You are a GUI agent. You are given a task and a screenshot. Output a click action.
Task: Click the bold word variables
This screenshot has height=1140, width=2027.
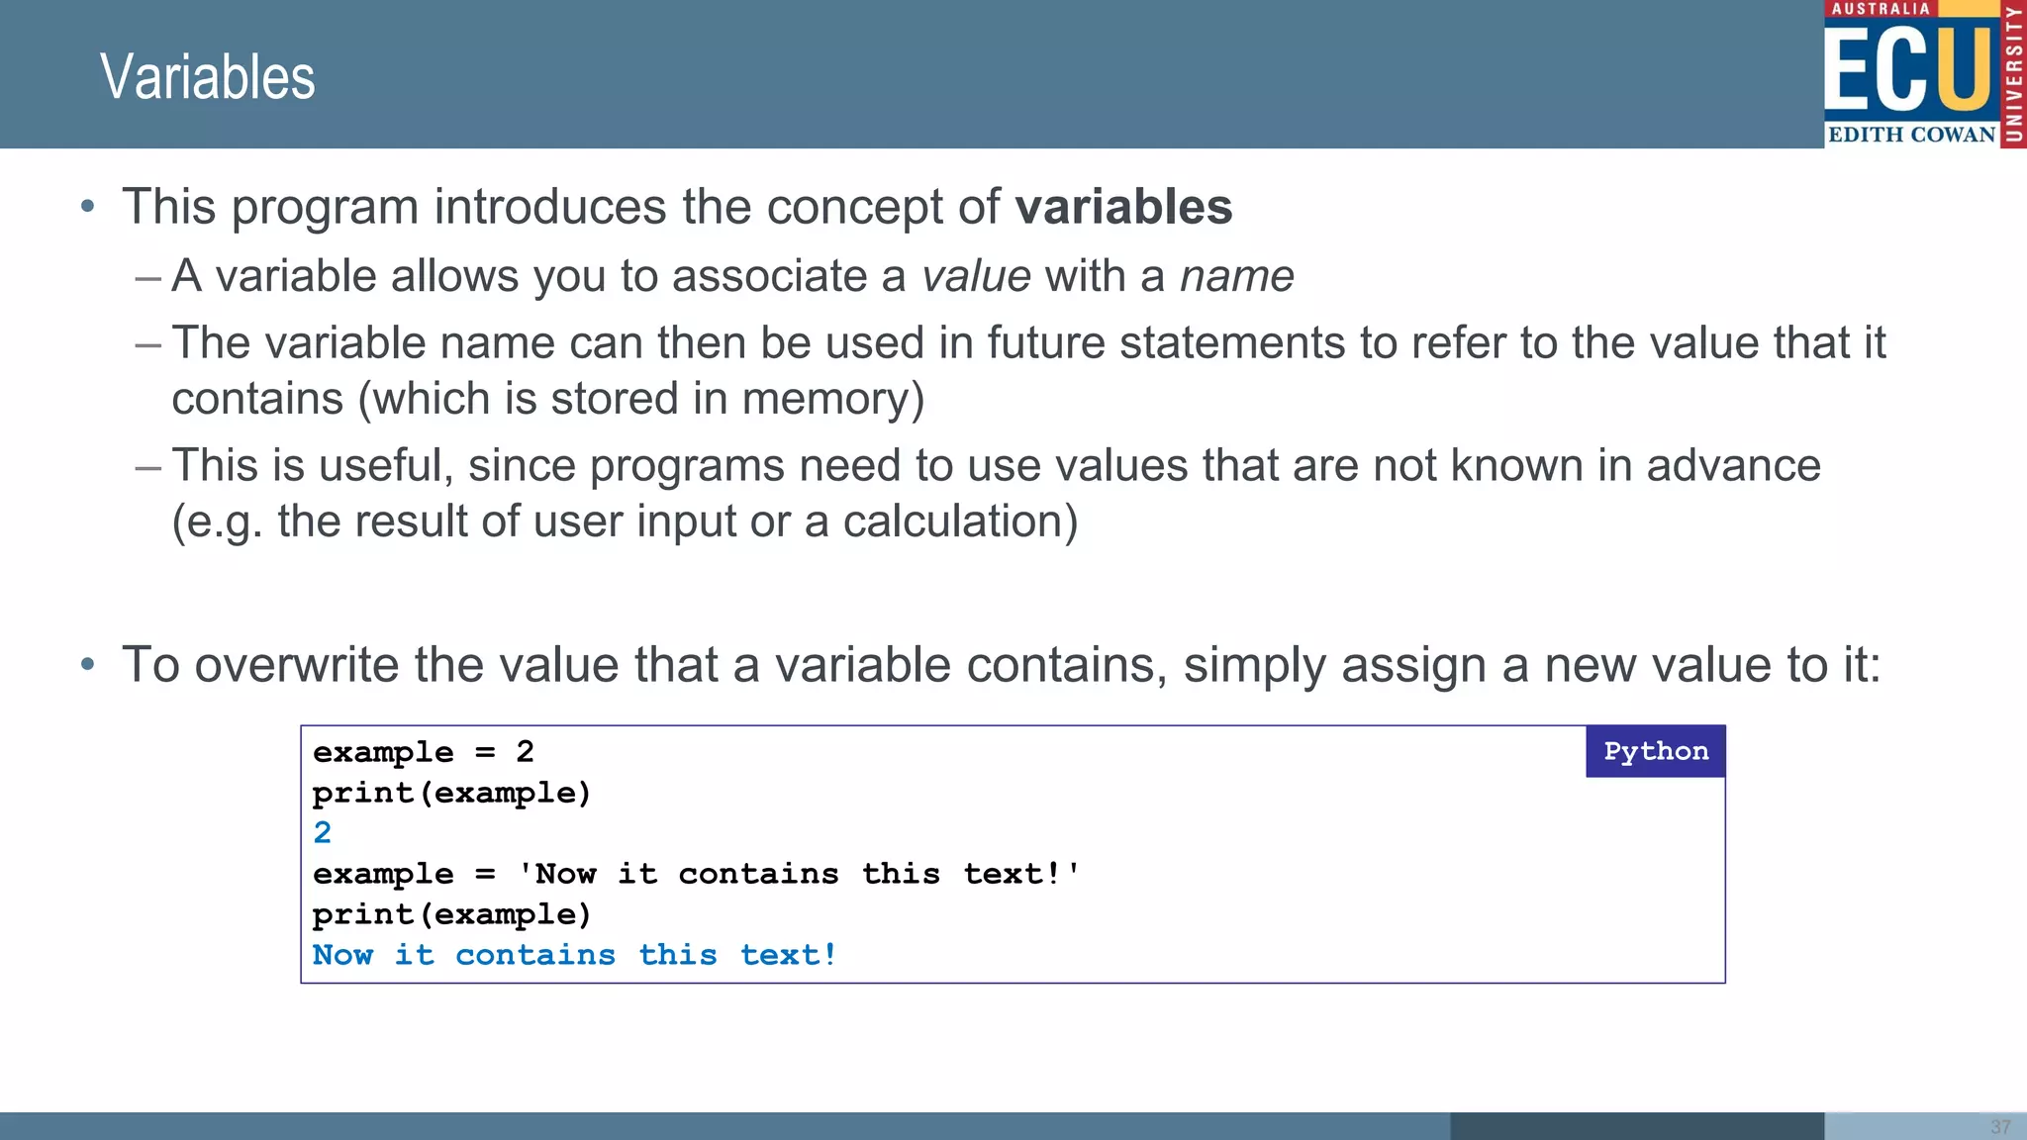[1123, 207]
